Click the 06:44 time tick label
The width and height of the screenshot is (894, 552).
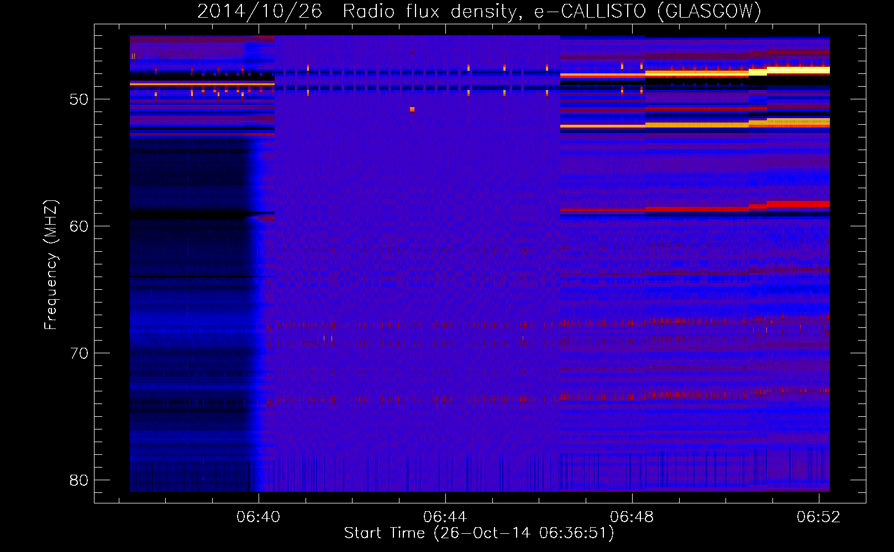[x=445, y=517]
